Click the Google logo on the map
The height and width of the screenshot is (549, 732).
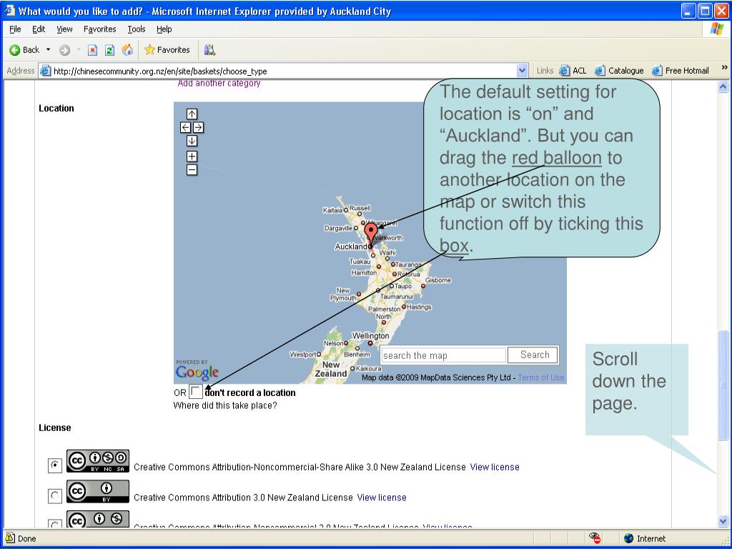coord(197,372)
